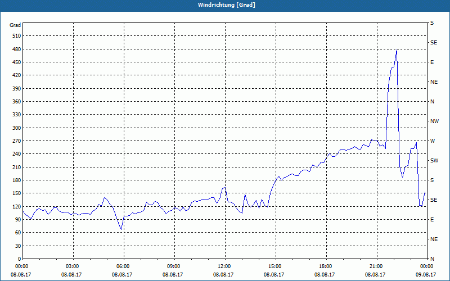
Task: Click the curve's peak at the 480 gridline
Action: [397, 49]
